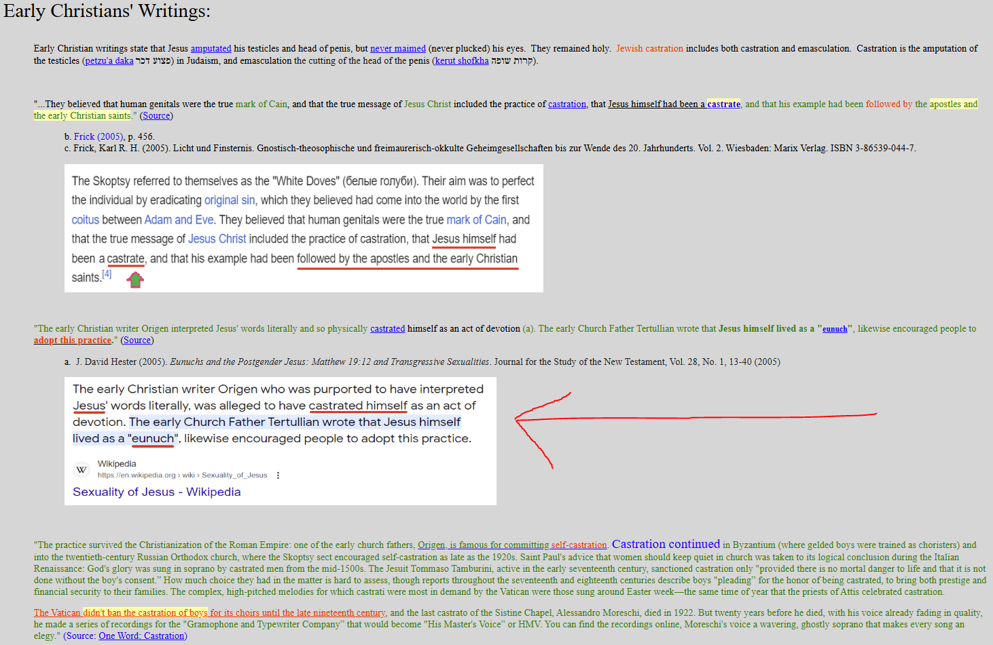Follow 'Jesus himself had been a castrate' link
This screenshot has height=645, width=993.
[x=674, y=104]
